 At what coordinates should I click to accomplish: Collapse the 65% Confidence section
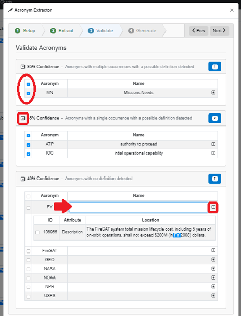tap(23, 118)
